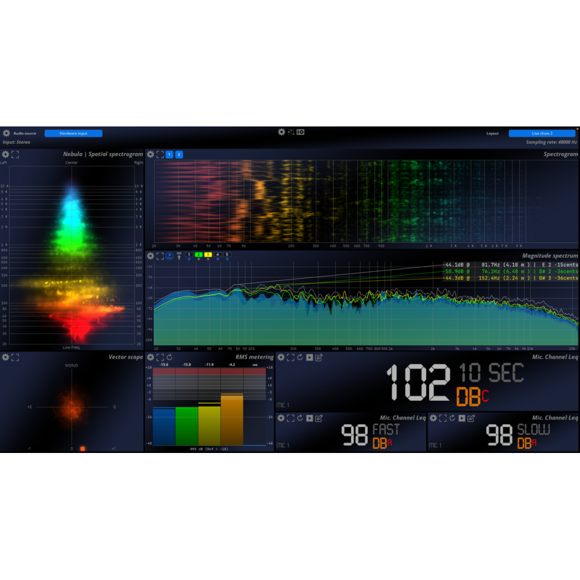Reset the SLOW Mic Channel Leq meter
The image size is (580, 580).
coord(452,418)
